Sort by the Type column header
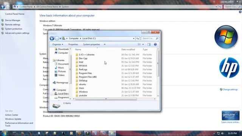This screenshot has height=136, width=242. (x=145, y=49)
